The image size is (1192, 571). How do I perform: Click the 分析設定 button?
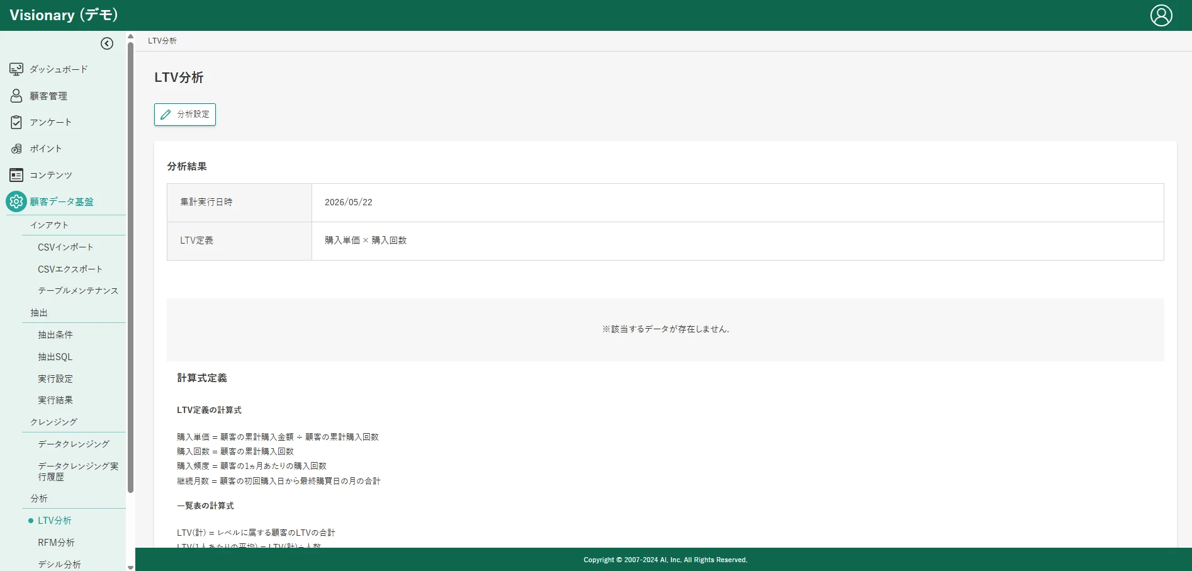[185, 115]
